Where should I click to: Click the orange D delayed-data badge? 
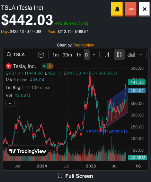pyautogui.click(x=50, y=66)
